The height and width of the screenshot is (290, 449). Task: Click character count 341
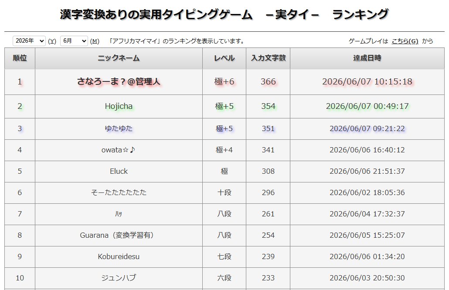tap(268, 150)
